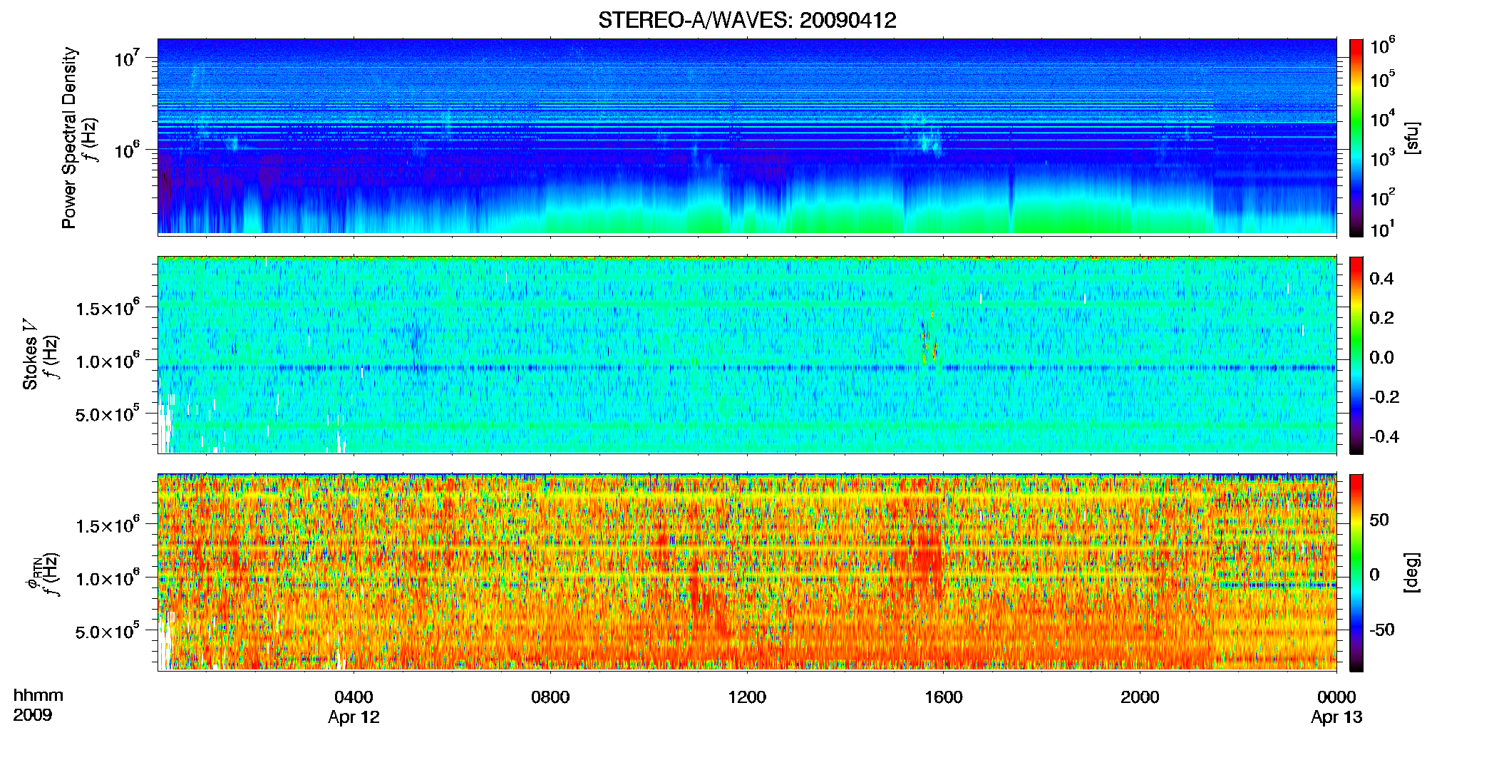
Task: Click the 0.4 label on Stokes colorbar
Action: pyautogui.click(x=1381, y=279)
